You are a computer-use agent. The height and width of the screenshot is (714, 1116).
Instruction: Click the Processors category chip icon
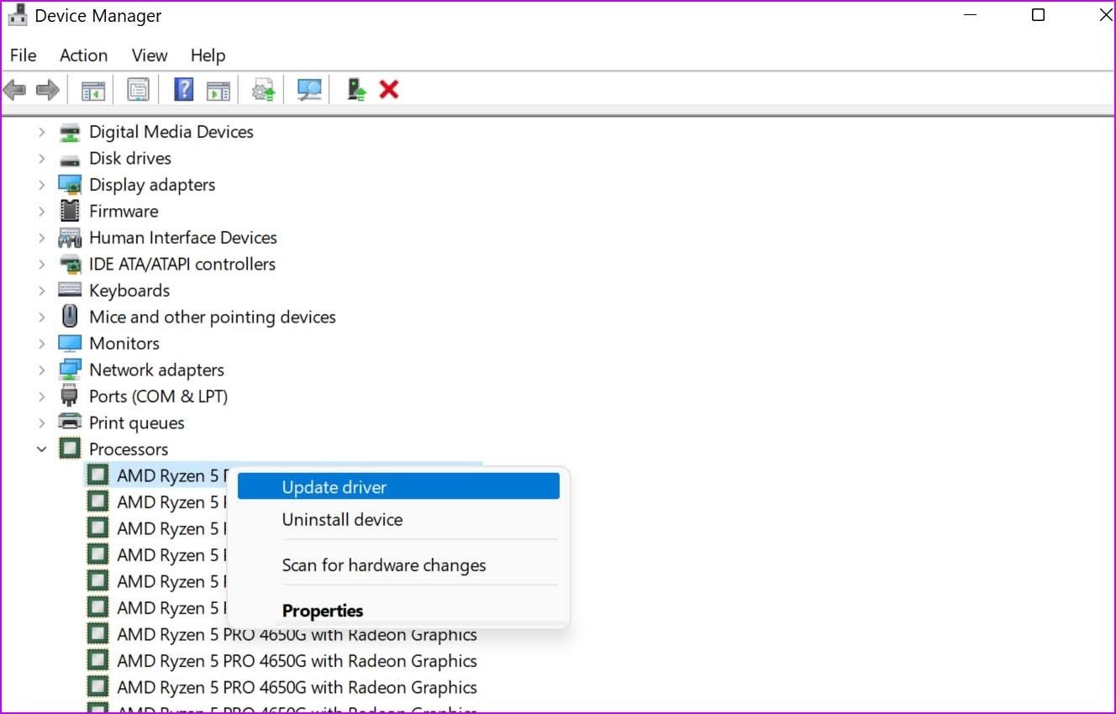click(x=70, y=449)
